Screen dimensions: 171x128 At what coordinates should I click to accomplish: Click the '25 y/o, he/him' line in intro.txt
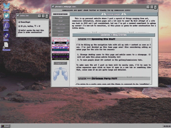tap(29, 26)
